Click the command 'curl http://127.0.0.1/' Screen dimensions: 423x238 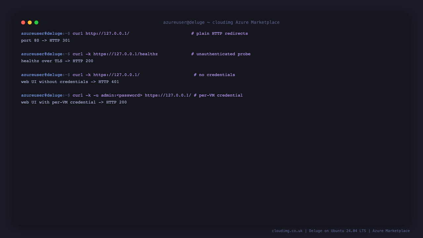(x=101, y=33)
